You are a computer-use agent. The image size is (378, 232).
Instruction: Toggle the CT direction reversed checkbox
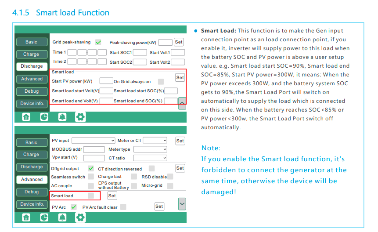pos(151,168)
